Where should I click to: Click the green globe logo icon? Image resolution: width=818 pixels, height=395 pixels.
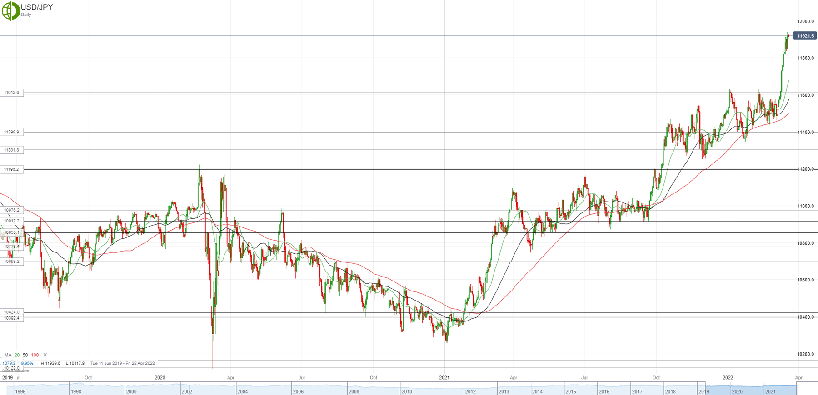[x=10, y=11]
